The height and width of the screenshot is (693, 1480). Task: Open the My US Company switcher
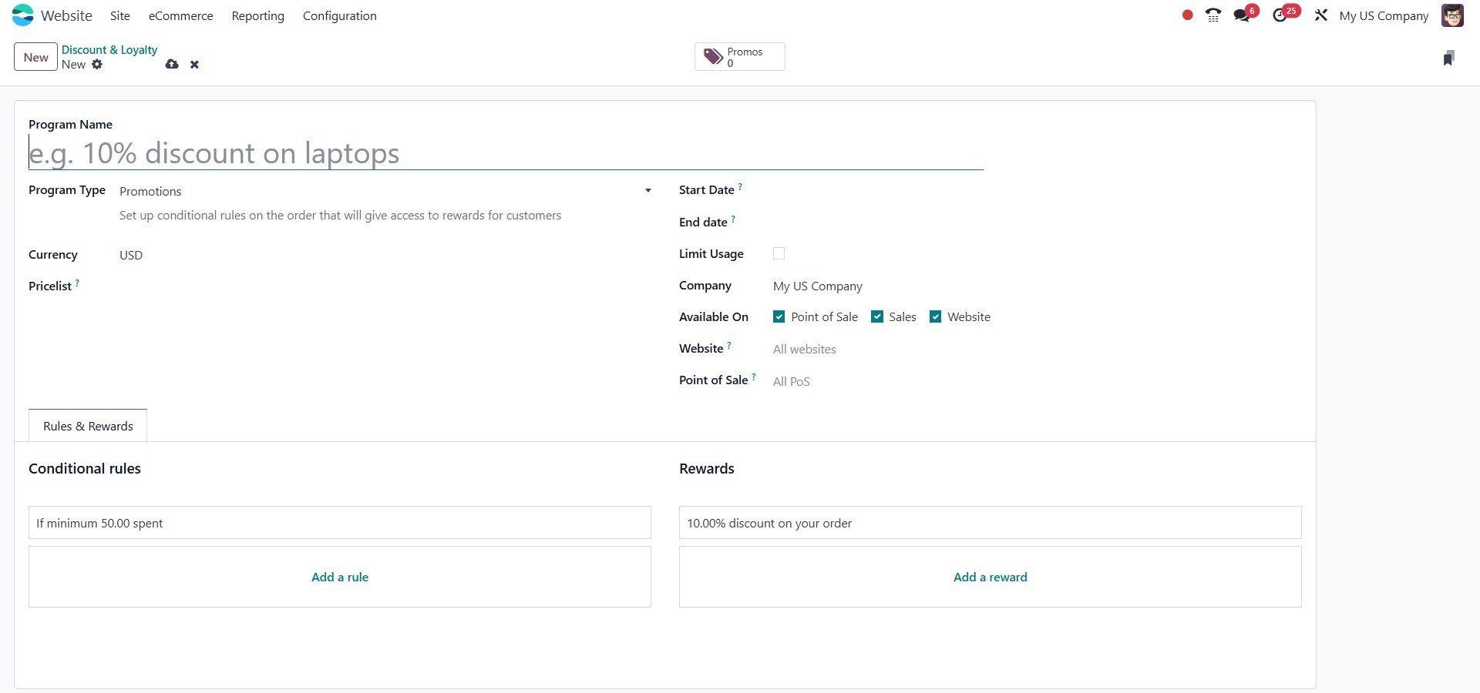(1384, 15)
